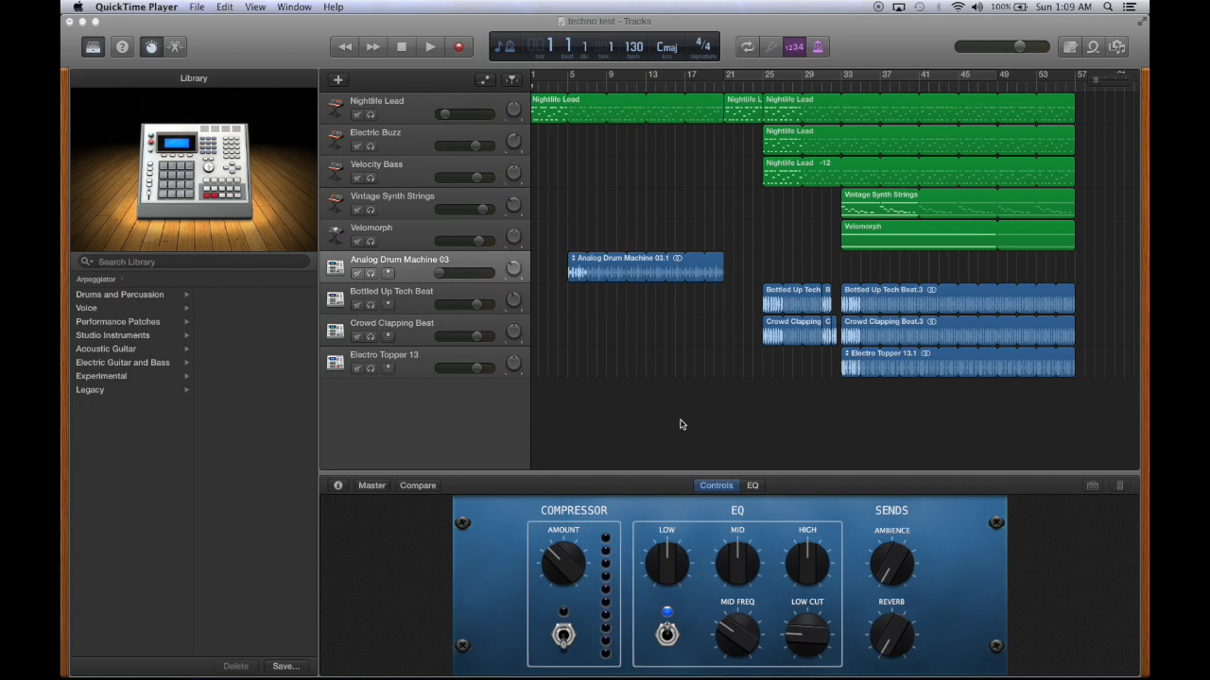
Task: Fast forward the playhead
Action: pos(373,46)
